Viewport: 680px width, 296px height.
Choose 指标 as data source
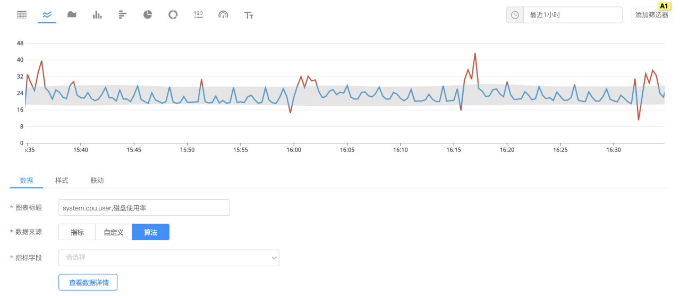[77, 232]
